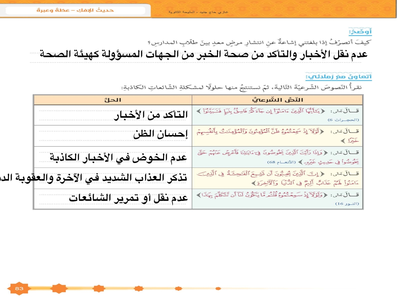The height and width of the screenshot is (298, 397).
Task: Click the page number 83 badge
Action: (x=19, y=289)
